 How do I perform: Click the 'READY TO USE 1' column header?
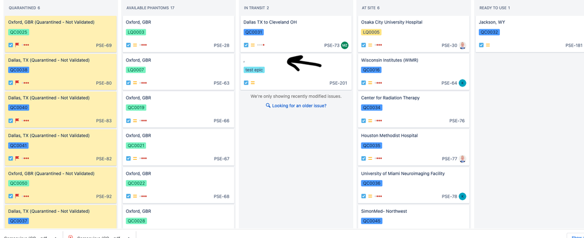pos(495,8)
